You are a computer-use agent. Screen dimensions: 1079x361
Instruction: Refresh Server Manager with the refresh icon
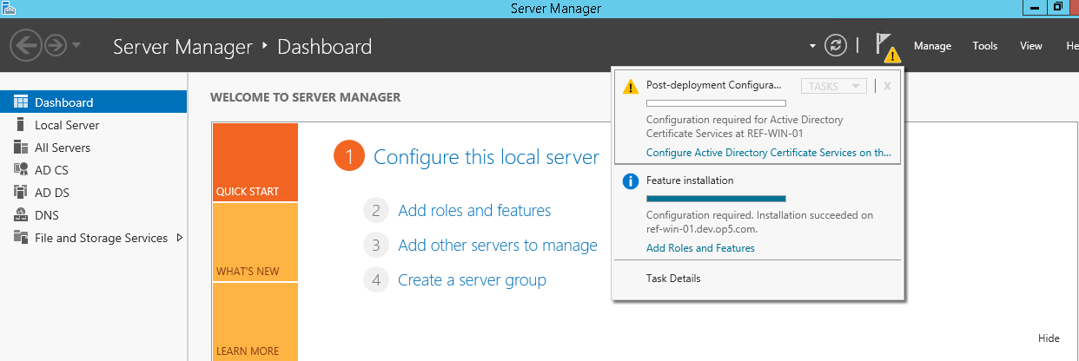[836, 45]
